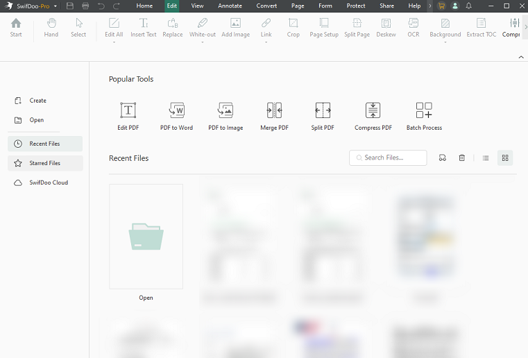Viewport: 528px width, 358px height.
Task: Expand the Background dropdown arrow
Action: (x=445, y=42)
